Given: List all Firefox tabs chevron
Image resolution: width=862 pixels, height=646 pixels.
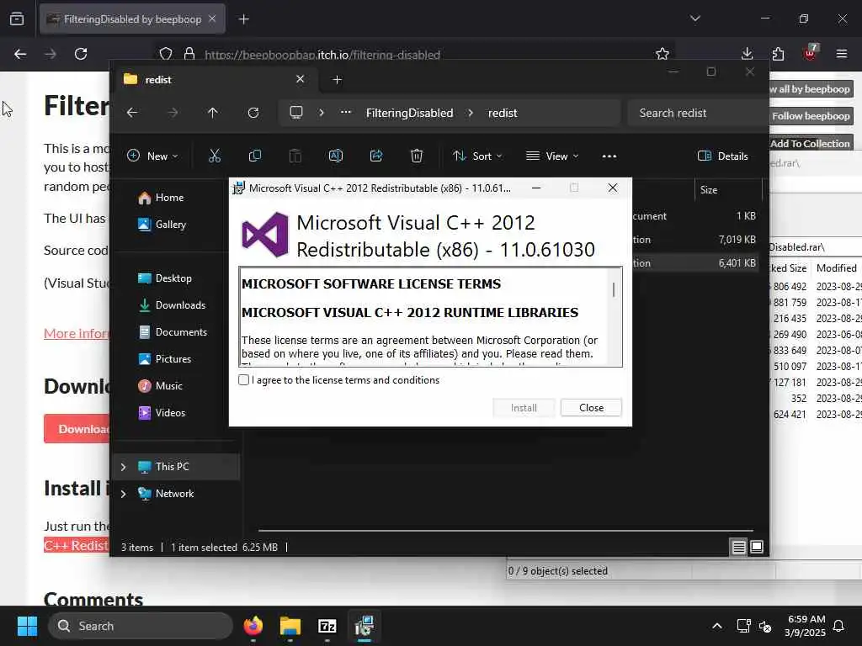Looking at the screenshot, I should click(x=694, y=19).
